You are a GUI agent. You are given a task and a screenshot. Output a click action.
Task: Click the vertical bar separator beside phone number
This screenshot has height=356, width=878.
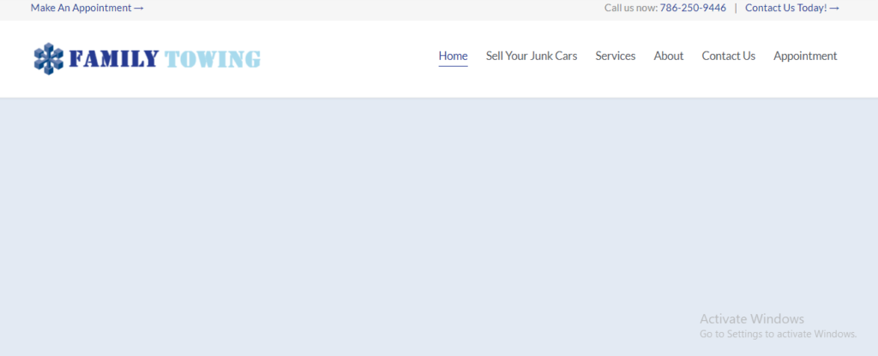point(736,8)
